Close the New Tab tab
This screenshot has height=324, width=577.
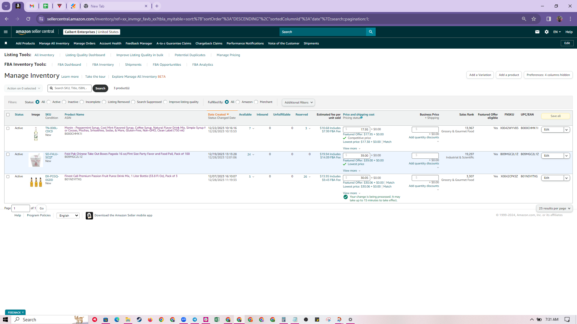coord(146,6)
